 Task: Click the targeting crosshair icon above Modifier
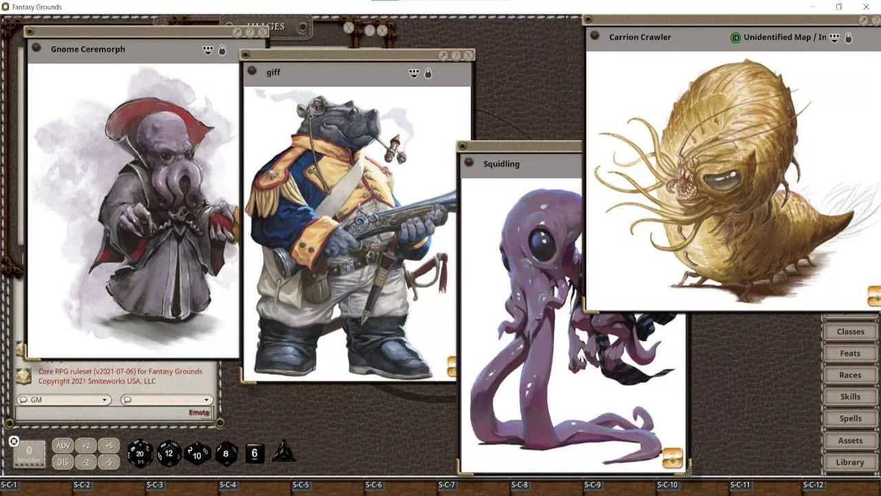click(x=14, y=441)
